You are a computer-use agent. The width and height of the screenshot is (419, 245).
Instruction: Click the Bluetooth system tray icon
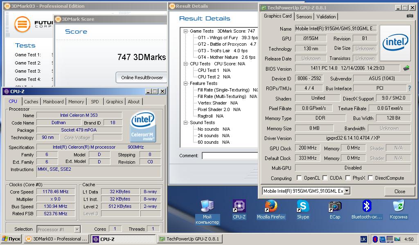click(375, 239)
